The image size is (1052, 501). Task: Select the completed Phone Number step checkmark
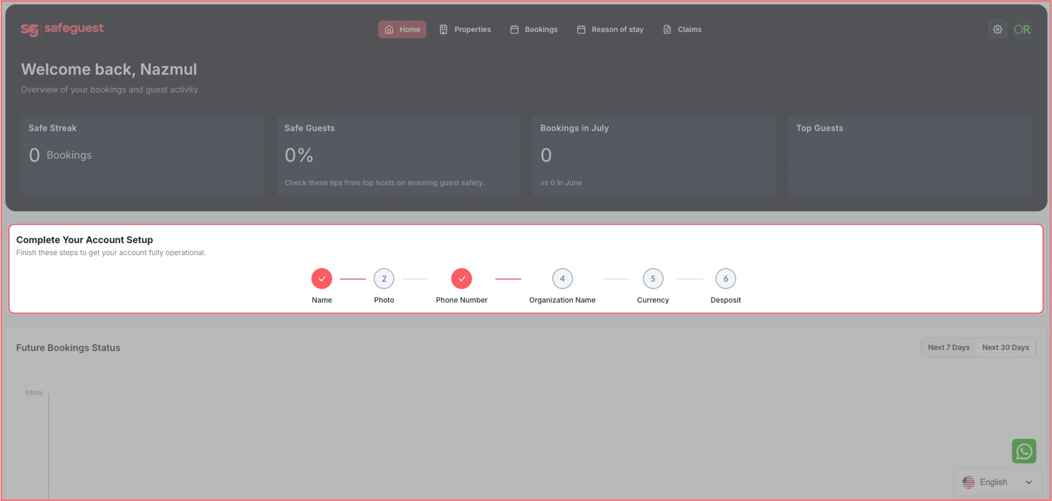point(461,279)
